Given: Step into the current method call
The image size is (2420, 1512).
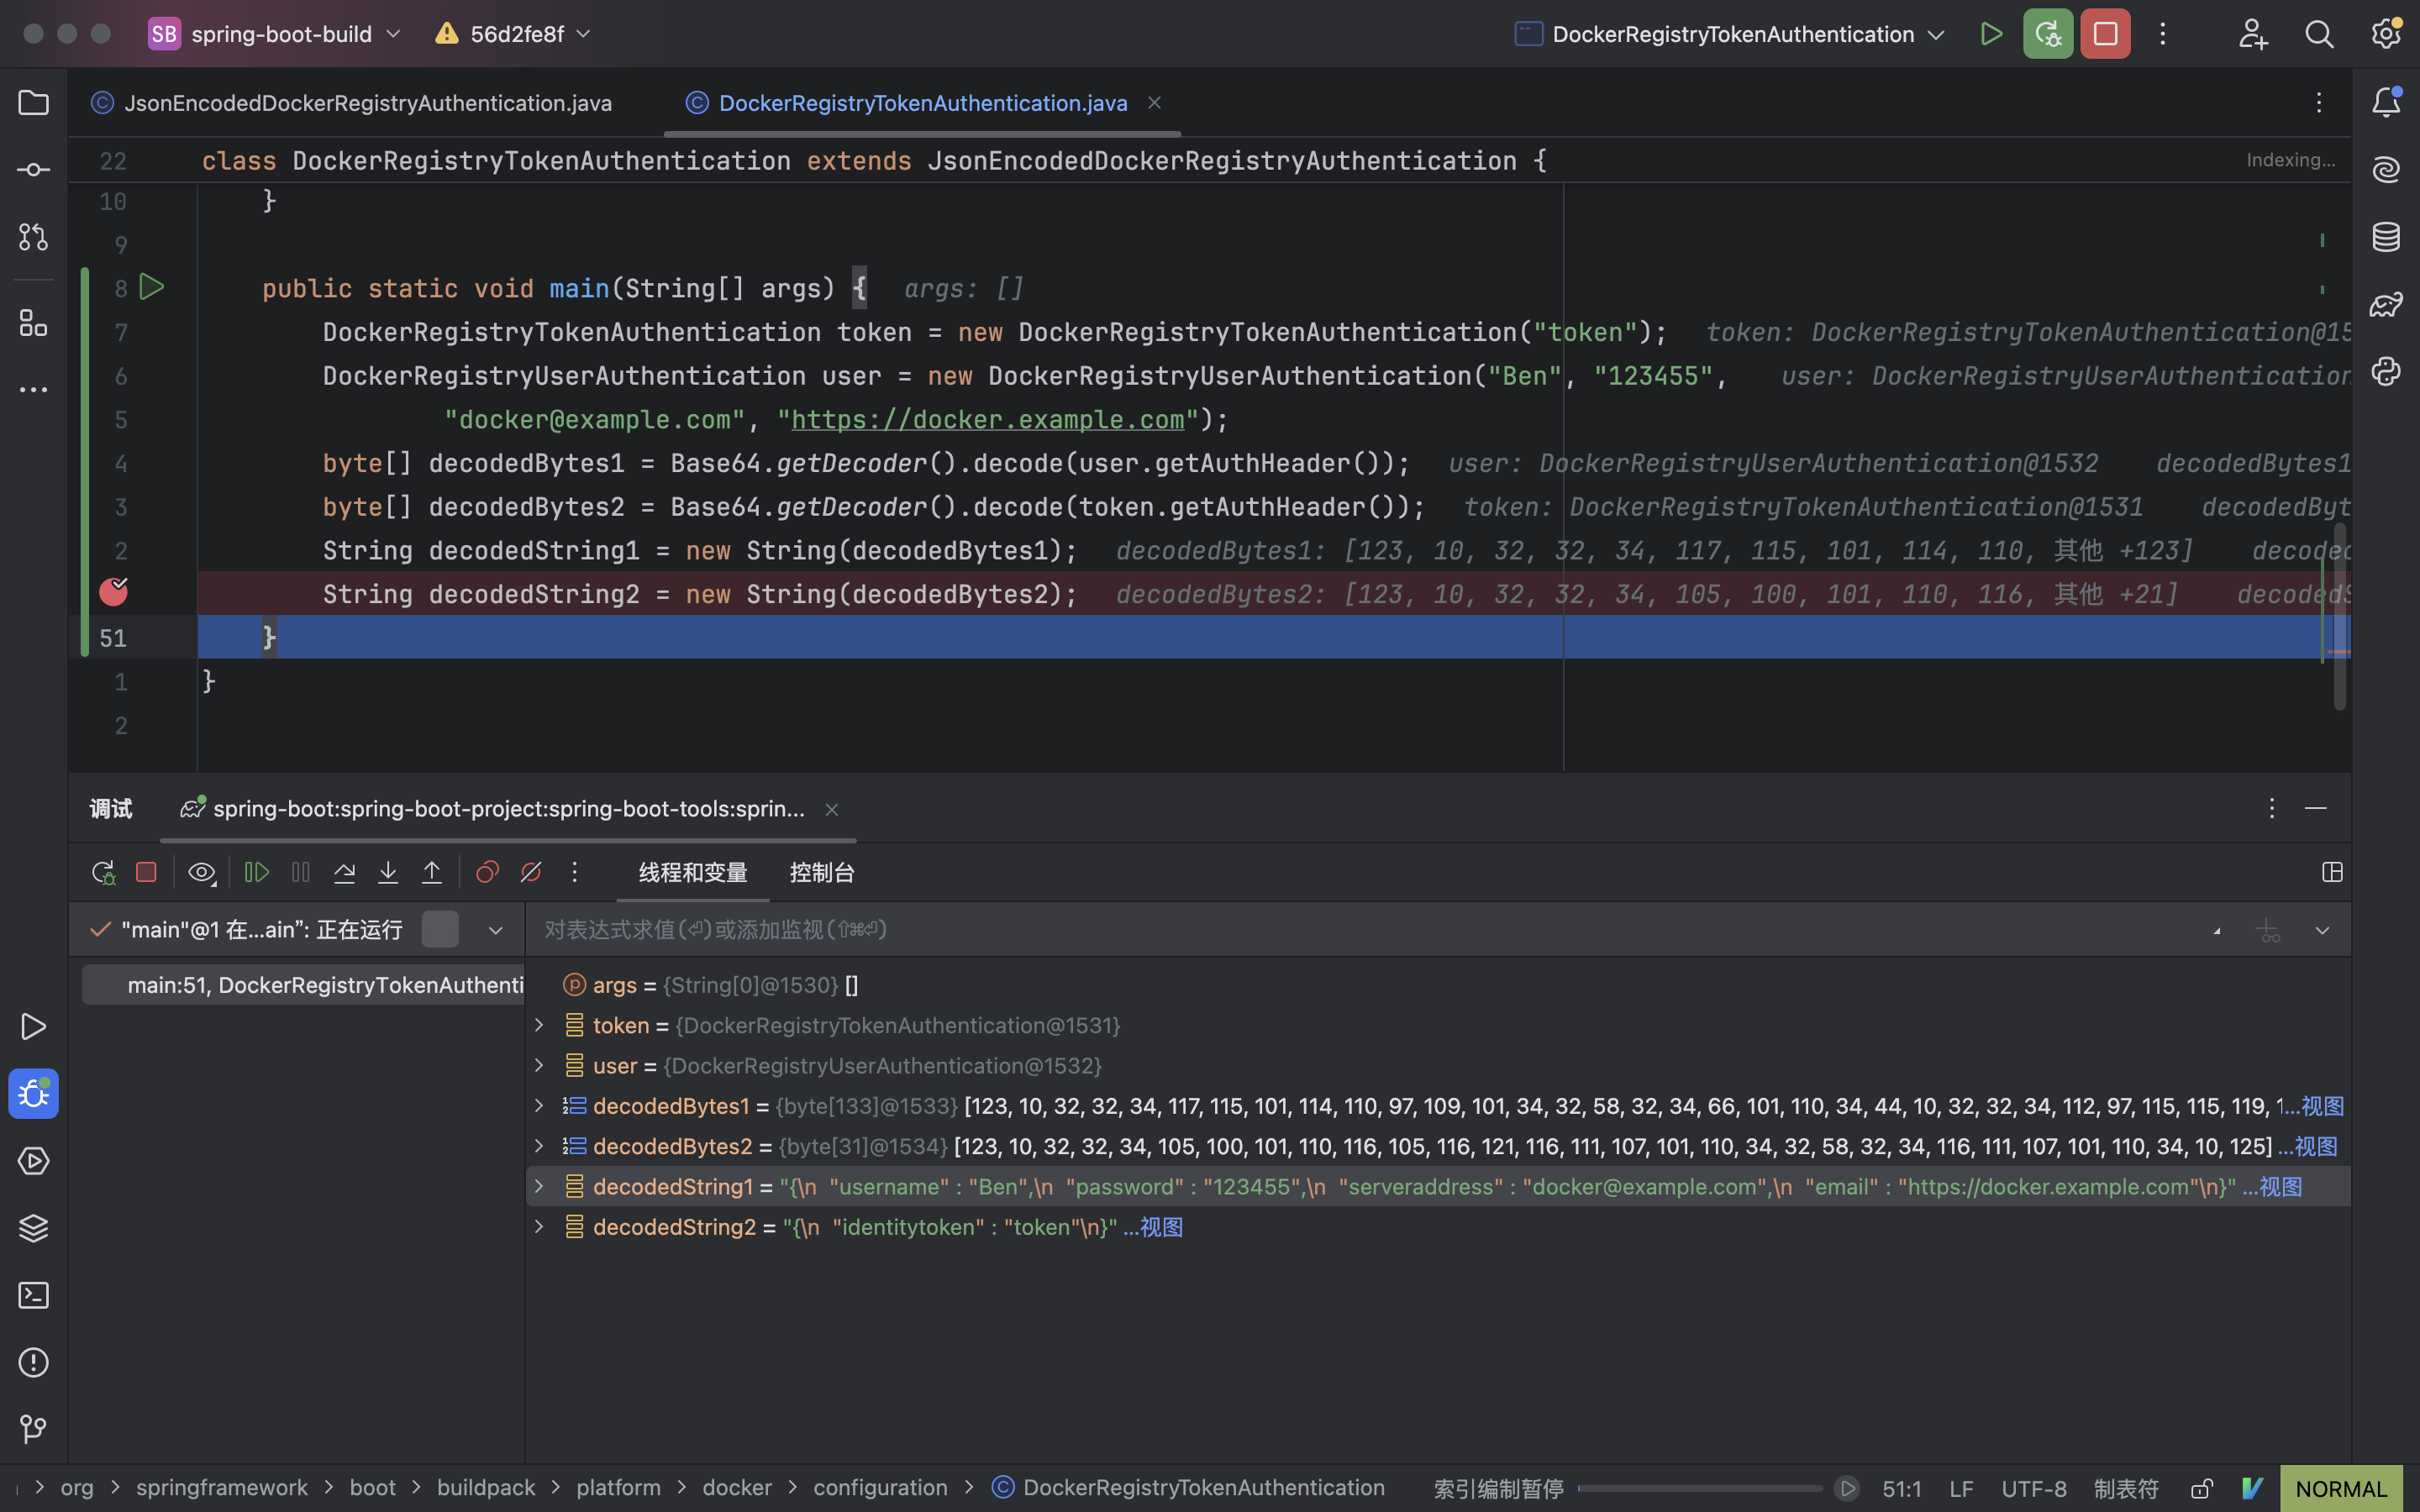Looking at the screenshot, I should coord(388,872).
